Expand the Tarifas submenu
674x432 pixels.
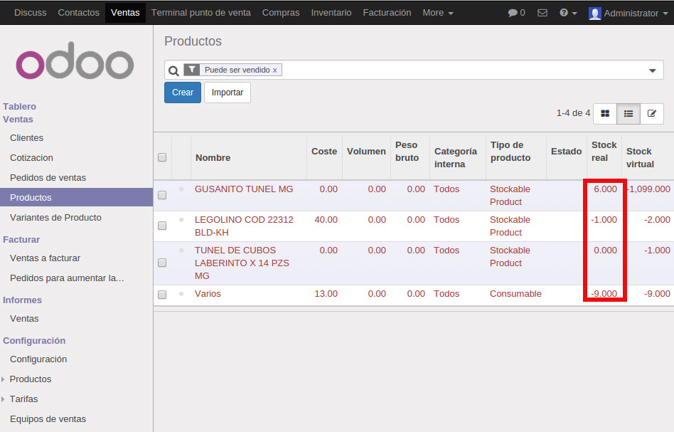3,399
